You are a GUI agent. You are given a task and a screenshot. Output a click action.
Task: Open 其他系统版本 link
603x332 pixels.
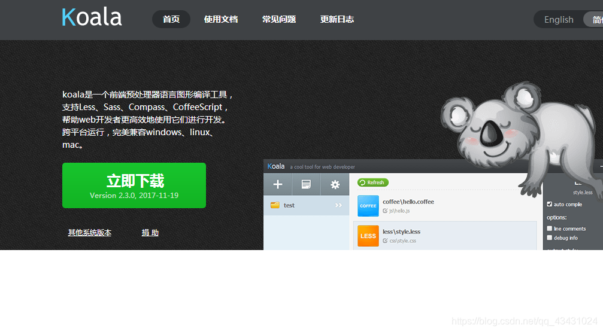coord(90,233)
